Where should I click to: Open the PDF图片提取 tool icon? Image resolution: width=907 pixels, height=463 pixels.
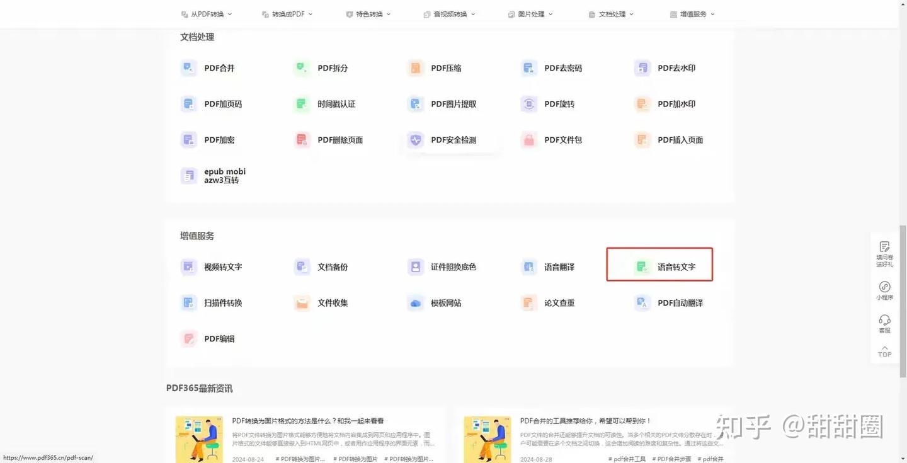point(416,104)
